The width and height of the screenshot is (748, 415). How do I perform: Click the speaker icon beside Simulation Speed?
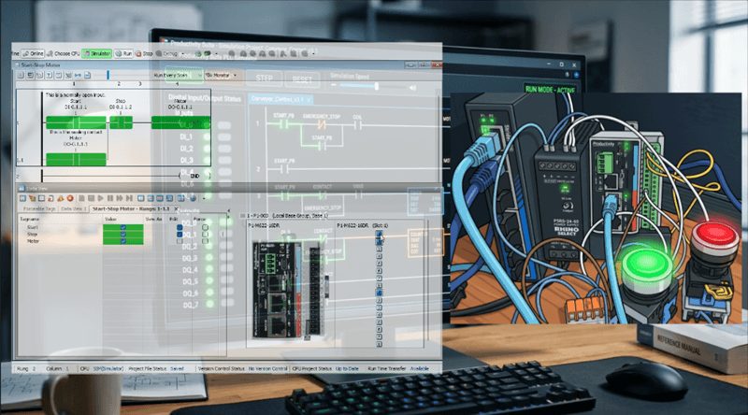412,87
